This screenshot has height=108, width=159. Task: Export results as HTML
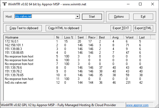143,28
